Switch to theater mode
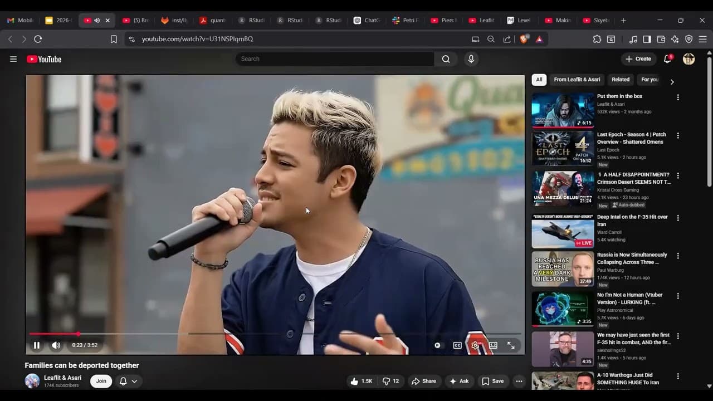Image resolution: width=713 pixels, height=401 pixels. click(x=493, y=345)
